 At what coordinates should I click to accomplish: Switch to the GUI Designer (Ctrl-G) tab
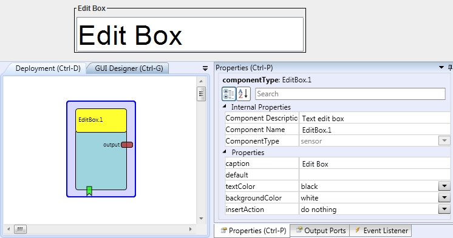pyautogui.click(x=129, y=68)
